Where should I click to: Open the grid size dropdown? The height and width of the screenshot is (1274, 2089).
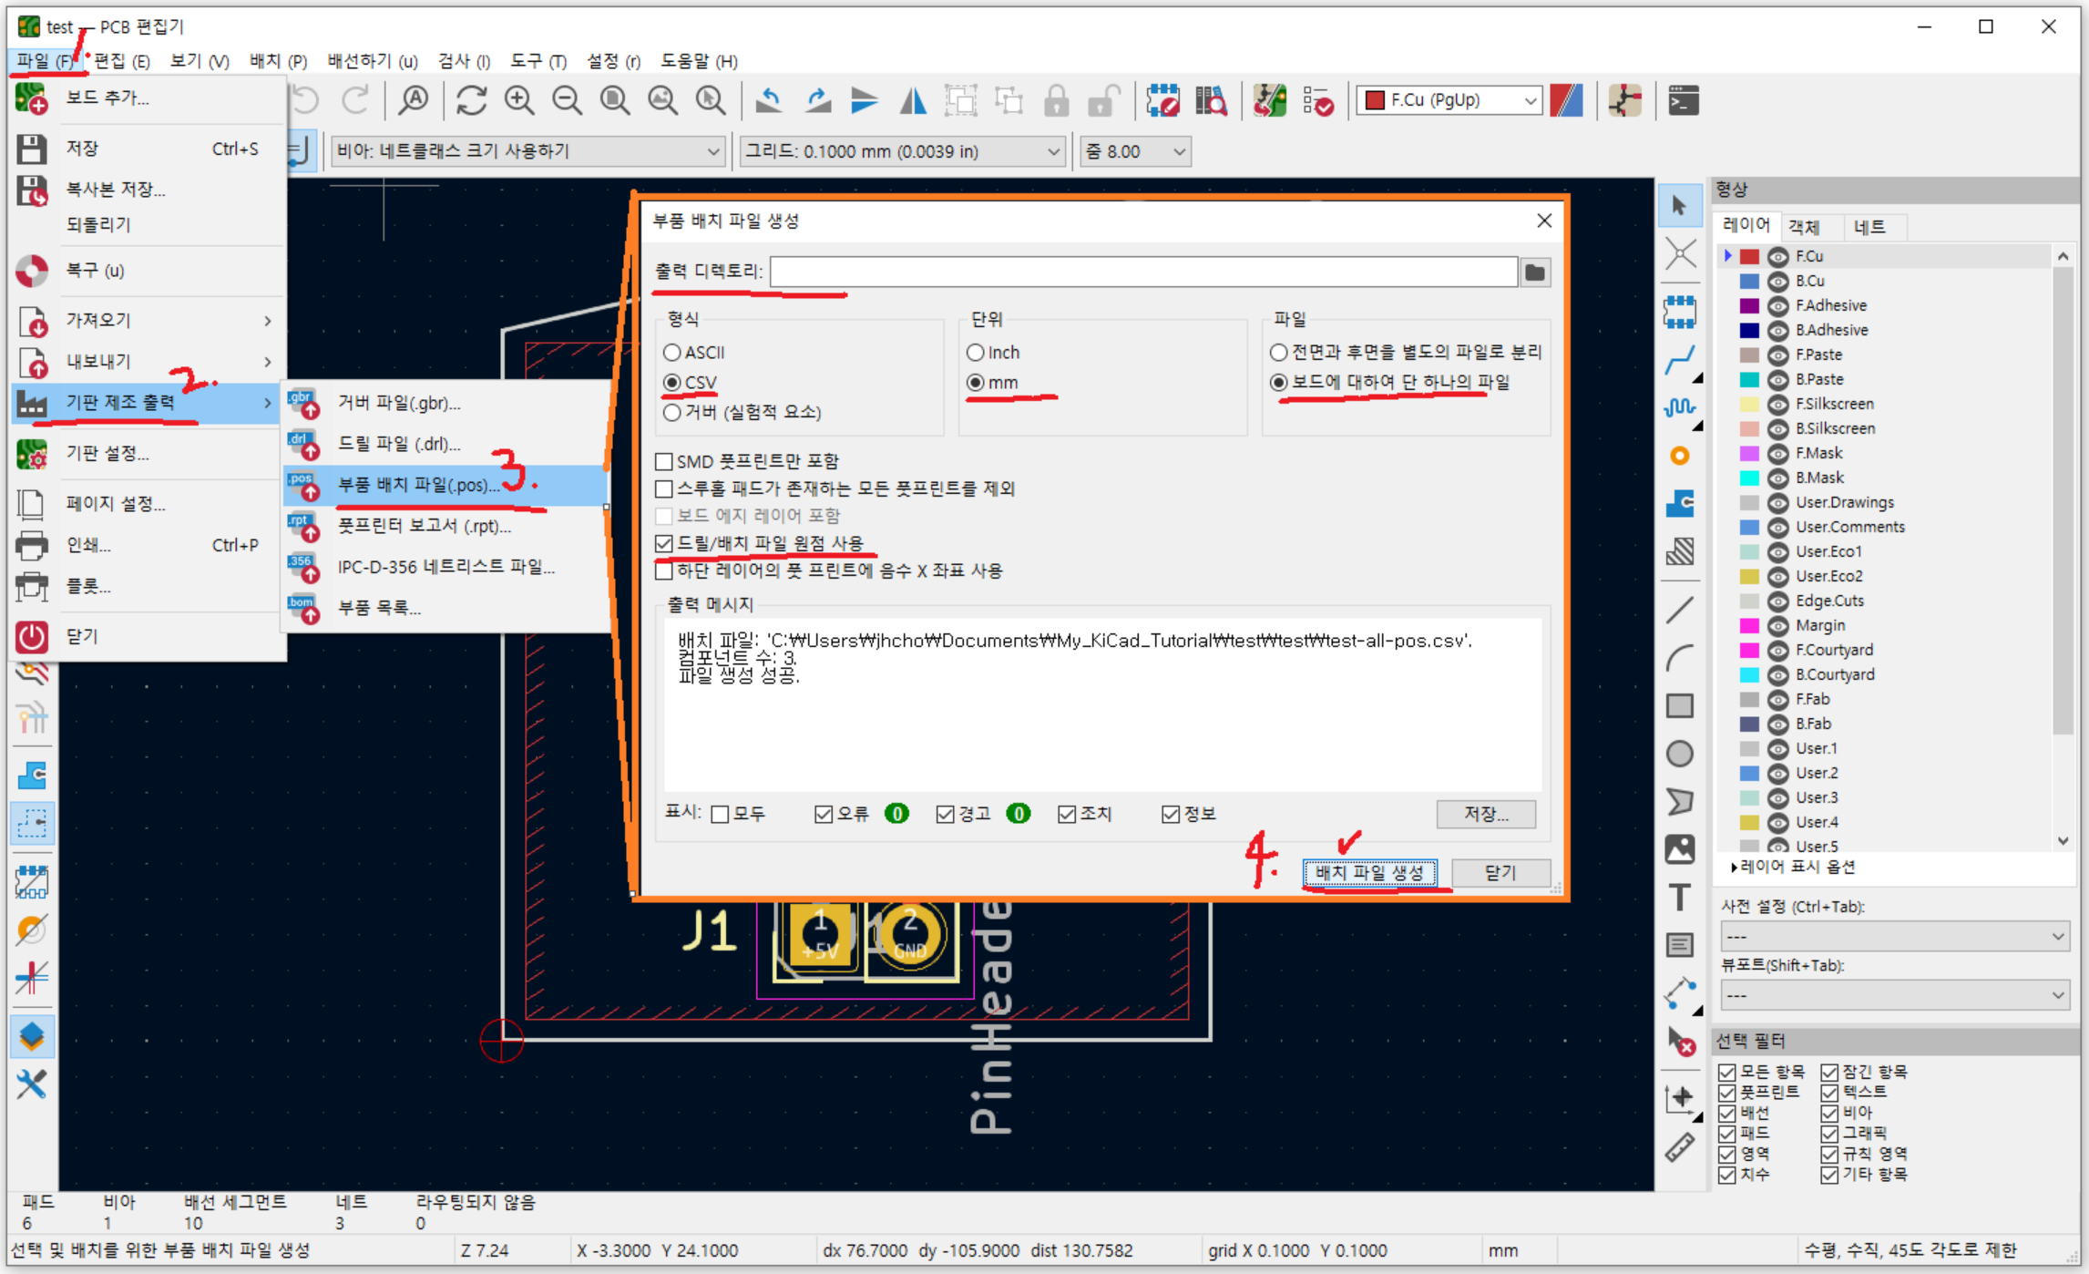click(x=901, y=151)
